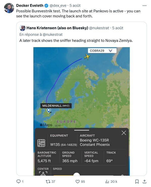This screenshot has width=151, height=187.
Task: Click the reply comment icon
Action: click(x=18, y=181)
